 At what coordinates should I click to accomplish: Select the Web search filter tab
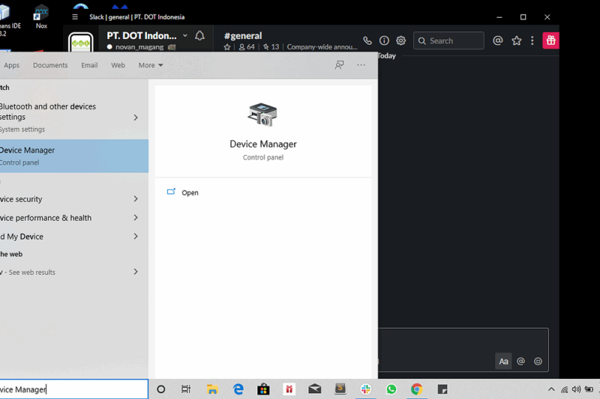click(118, 65)
